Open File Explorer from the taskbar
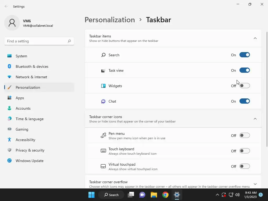The width and height of the screenshot is (268, 201). (x=154, y=195)
